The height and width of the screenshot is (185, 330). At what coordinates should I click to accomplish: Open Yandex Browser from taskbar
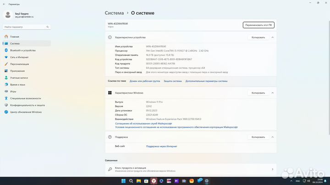coord(154,181)
